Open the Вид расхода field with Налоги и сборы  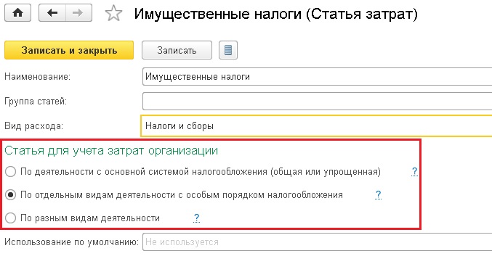click(316, 126)
